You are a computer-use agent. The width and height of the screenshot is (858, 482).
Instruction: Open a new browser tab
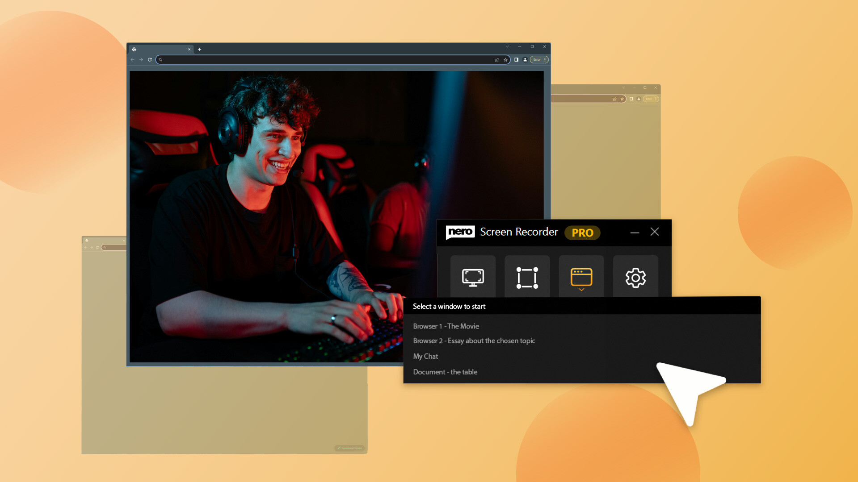(x=199, y=49)
